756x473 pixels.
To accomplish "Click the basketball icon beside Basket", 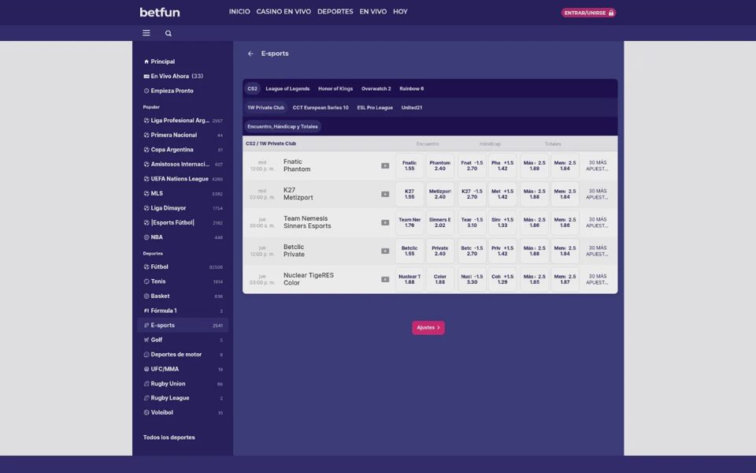I will click(x=146, y=296).
